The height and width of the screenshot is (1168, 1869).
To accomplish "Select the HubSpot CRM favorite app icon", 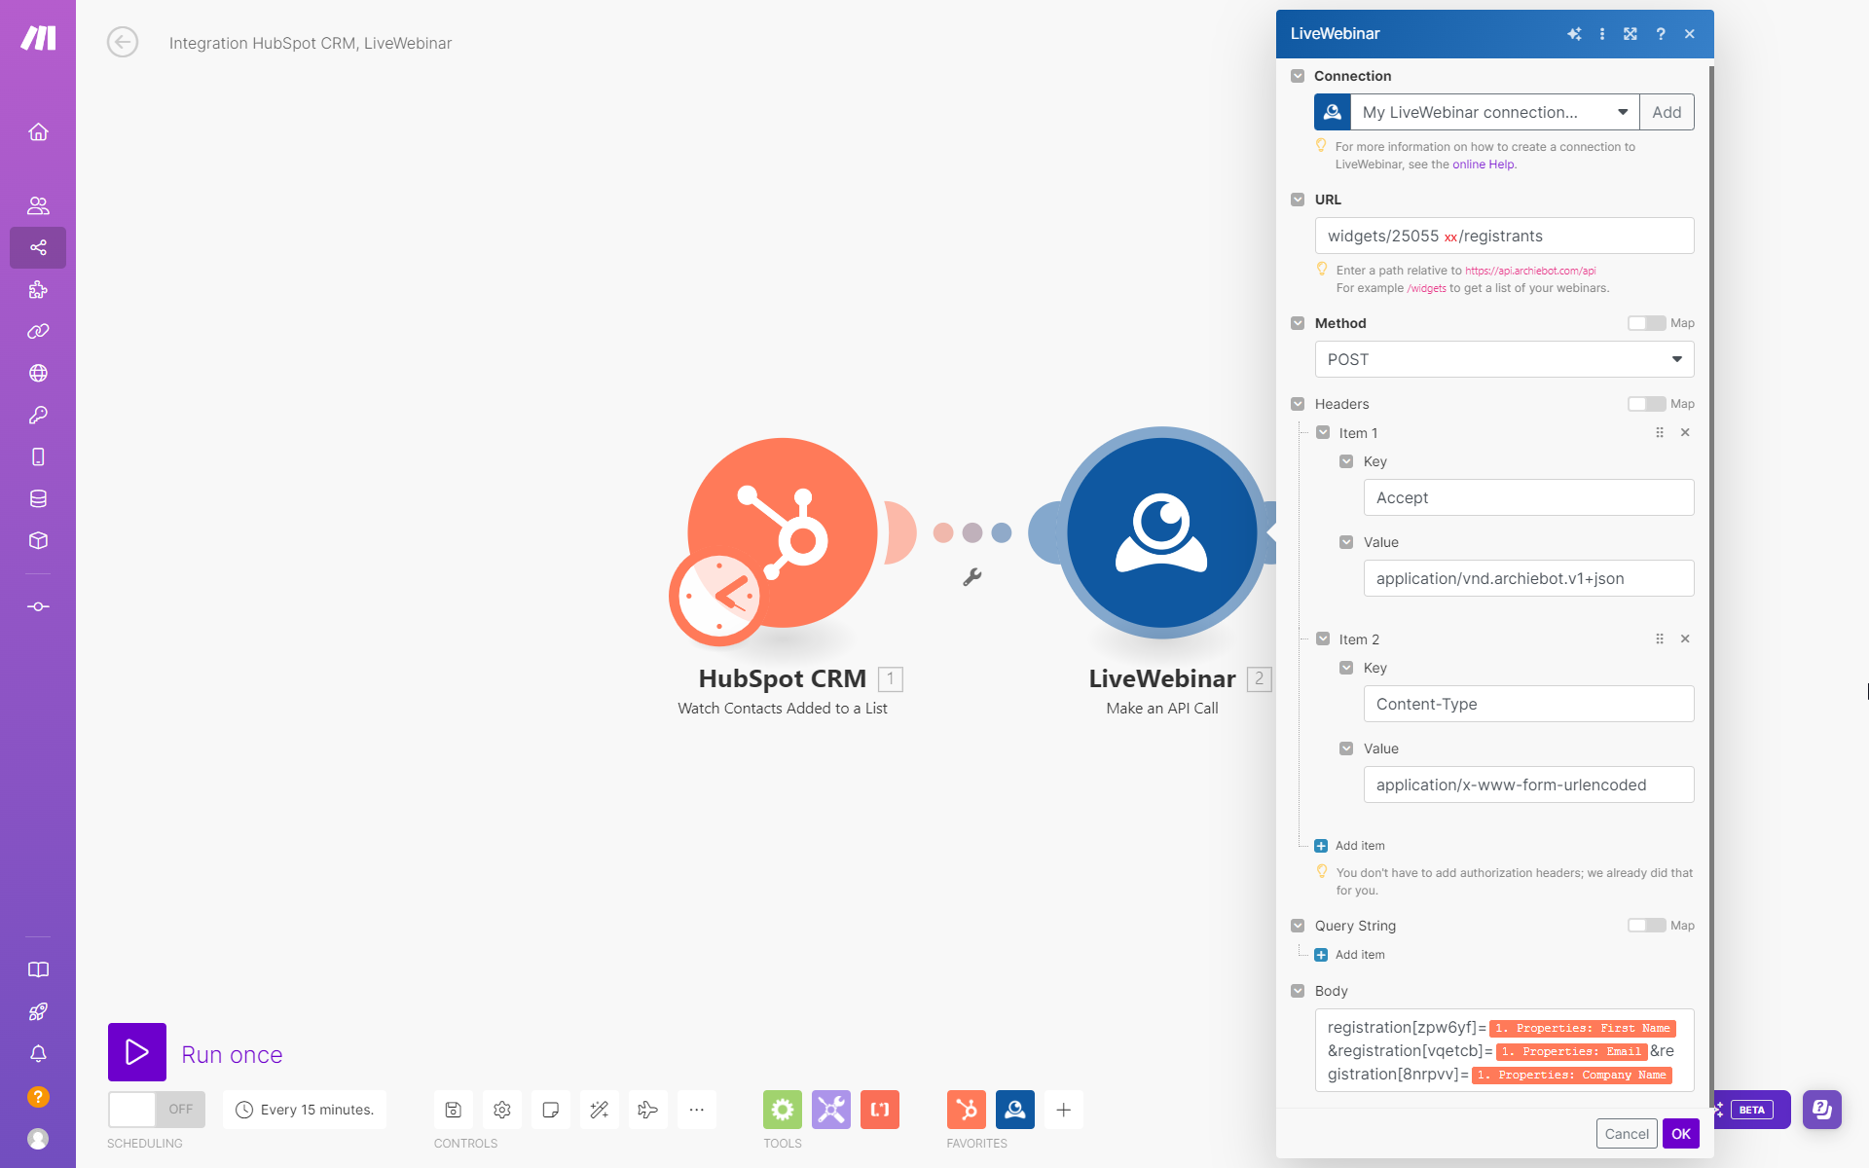I will tap(968, 1110).
